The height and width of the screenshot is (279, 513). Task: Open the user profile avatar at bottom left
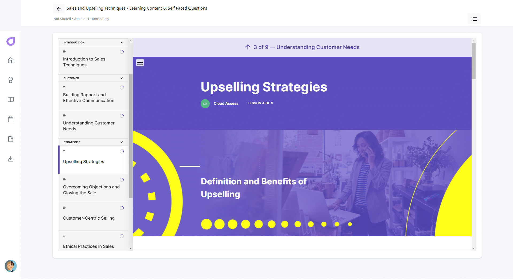point(11,266)
